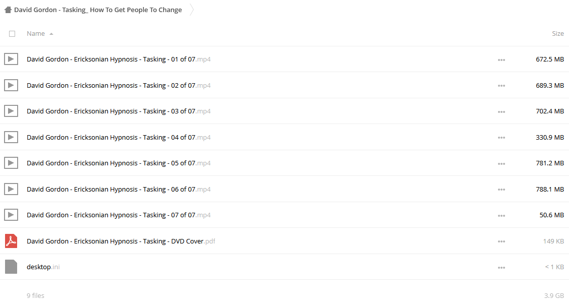Viewport: 569px width, 306px height.
Task: Open the Tasking - 03 of 07.mp4 file
Action: tap(119, 111)
